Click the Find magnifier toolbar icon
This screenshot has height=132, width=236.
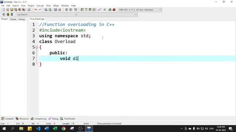click(46, 10)
